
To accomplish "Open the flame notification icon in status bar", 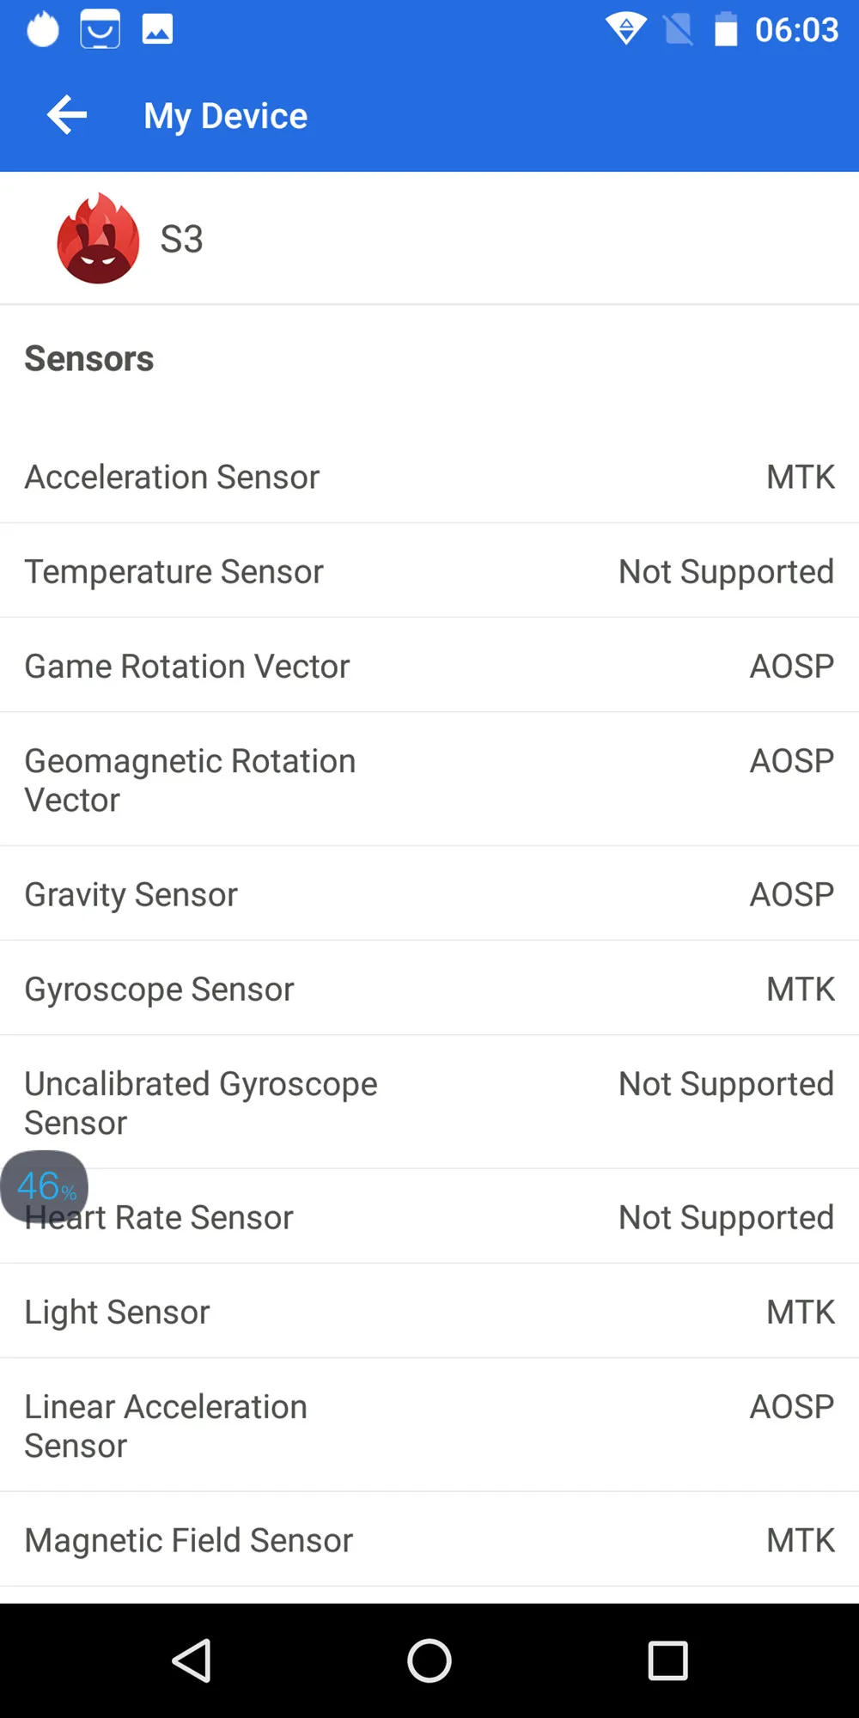I will 43,29.
